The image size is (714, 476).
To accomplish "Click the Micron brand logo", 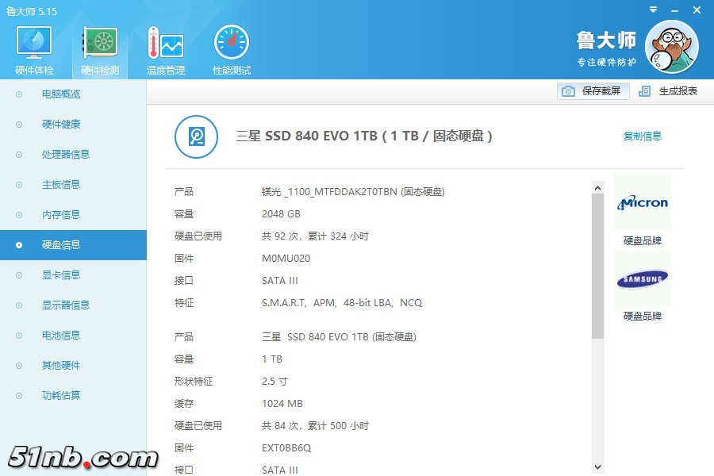I will pyautogui.click(x=643, y=203).
